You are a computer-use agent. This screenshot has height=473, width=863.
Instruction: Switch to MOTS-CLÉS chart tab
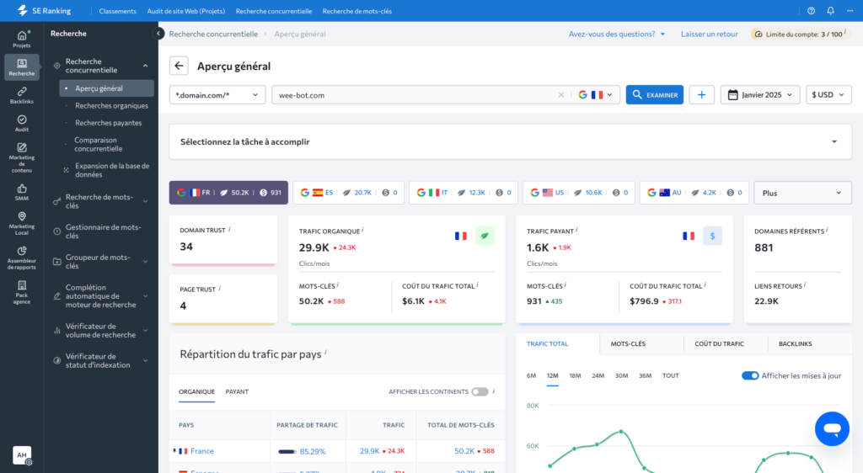pyautogui.click(x=628, y=344)
